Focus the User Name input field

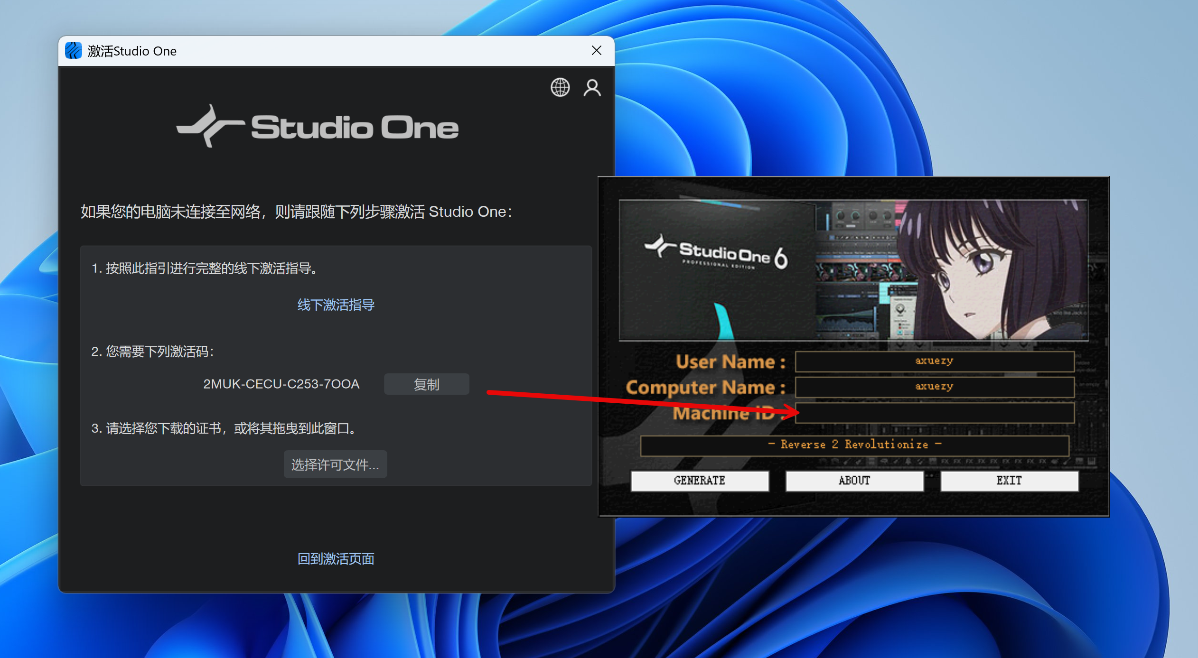pyautogui.click(x=934, y=361)
